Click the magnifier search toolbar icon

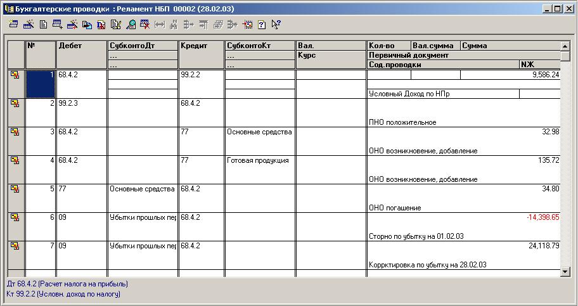(x=131, y=25)
